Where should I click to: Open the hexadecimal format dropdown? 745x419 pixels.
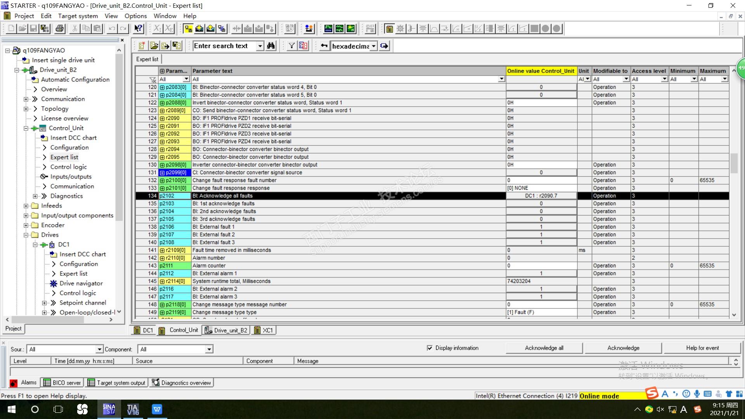[x=373, y=46]
